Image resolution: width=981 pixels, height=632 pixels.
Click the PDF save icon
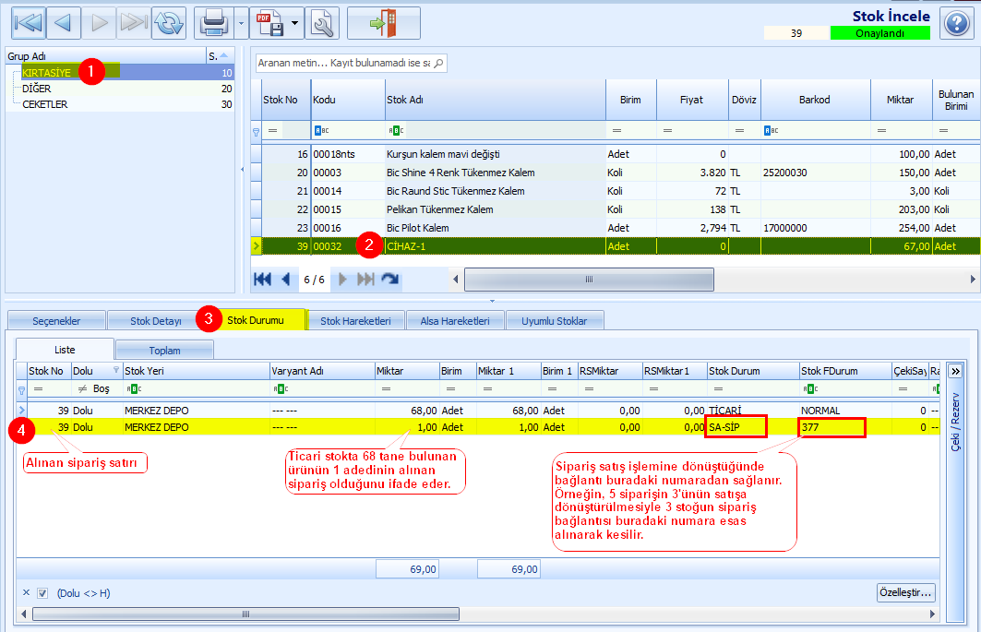[269, 23]
